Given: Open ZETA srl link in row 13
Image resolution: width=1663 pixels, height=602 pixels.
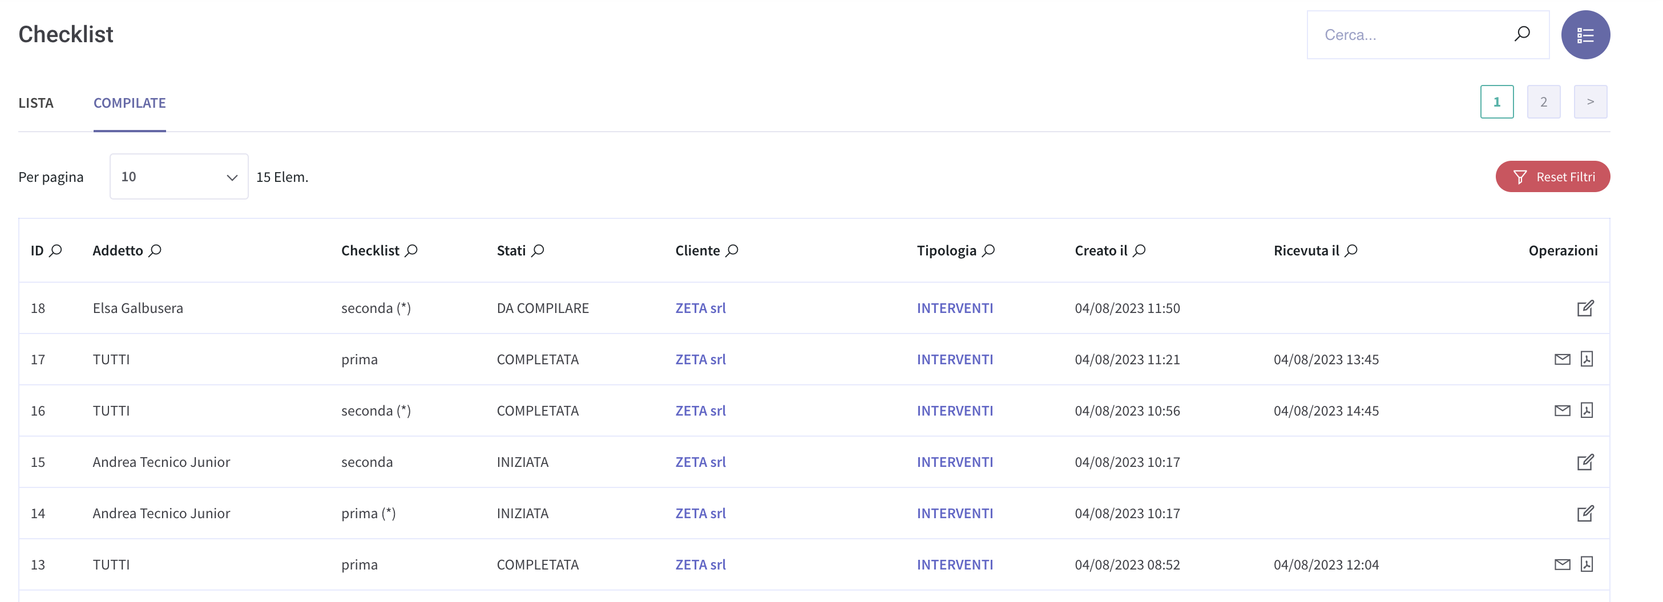Looking at the screenshot, I should click(700, 564).
